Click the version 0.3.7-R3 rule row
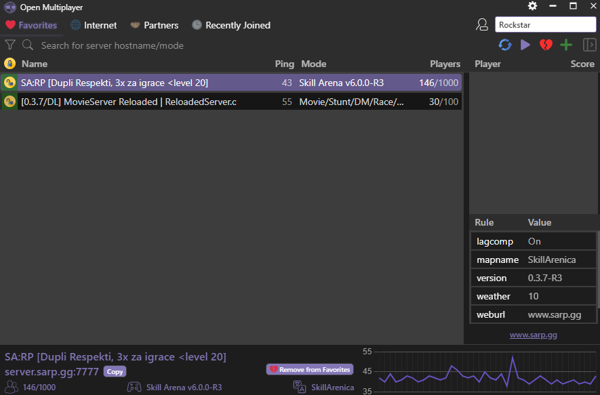The image size is (600, 395). [534, 278]
